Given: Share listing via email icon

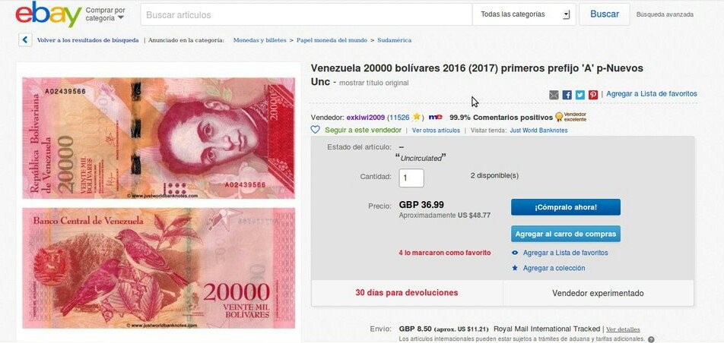Looking at the screenshot, I should (x=554, y=95).
